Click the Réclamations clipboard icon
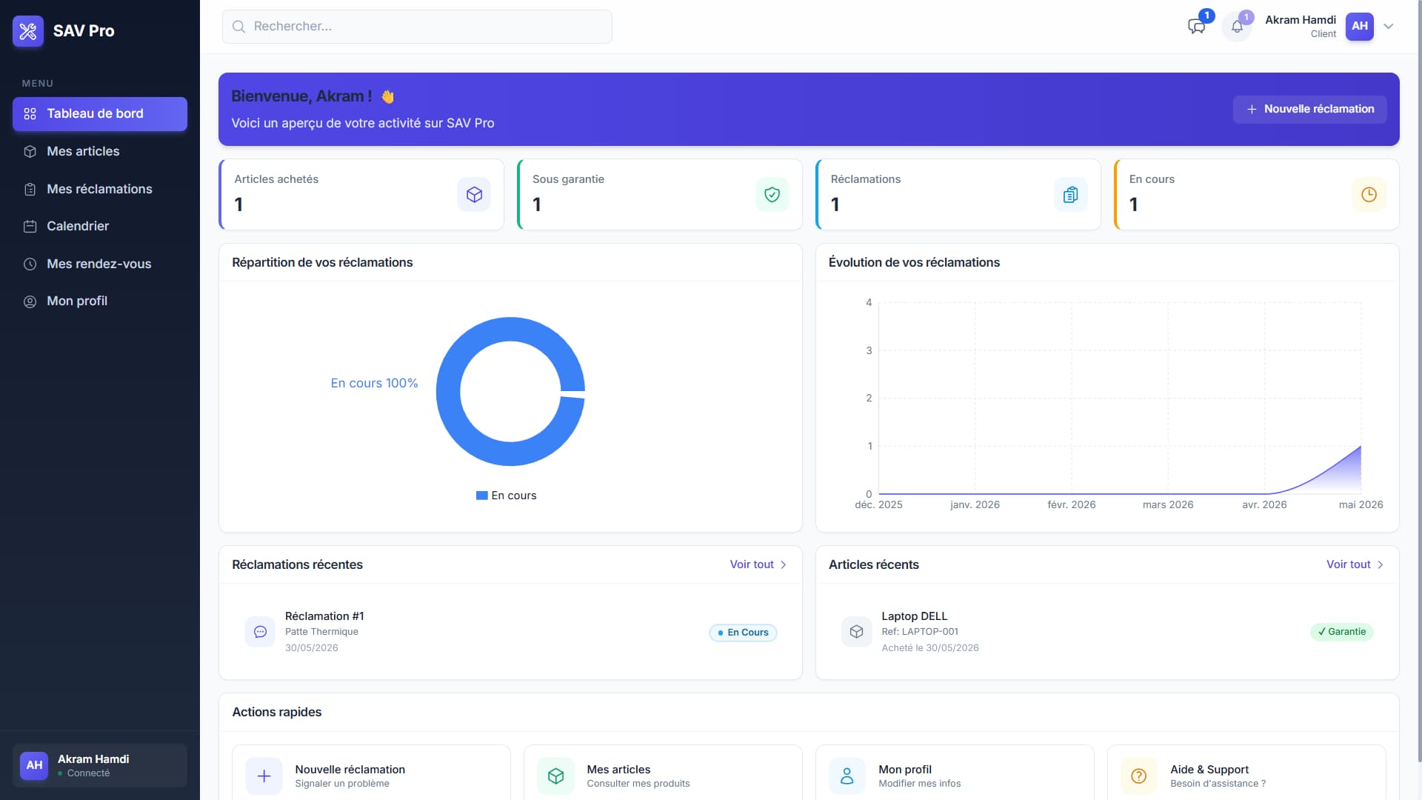This screenshot has width=1422, height=800. (x=1070, y=195)
